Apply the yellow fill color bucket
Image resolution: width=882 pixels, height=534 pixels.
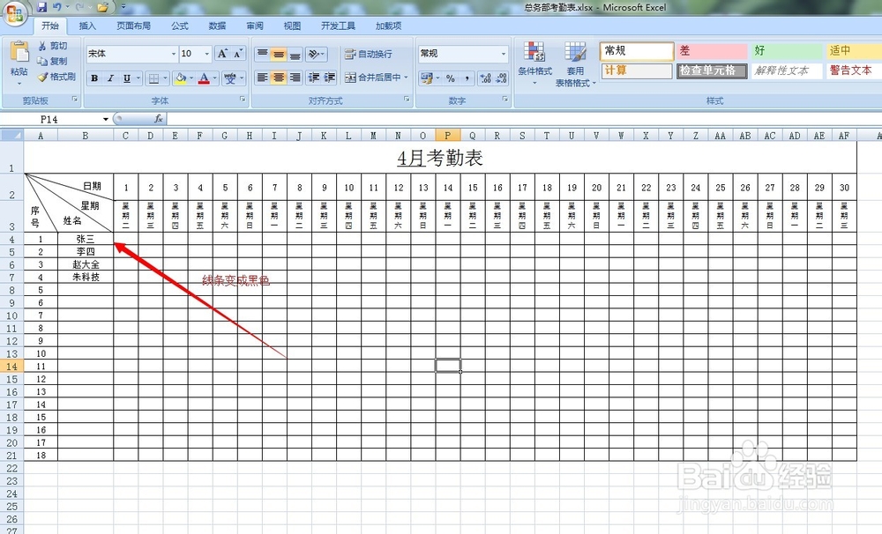(180, 78)
